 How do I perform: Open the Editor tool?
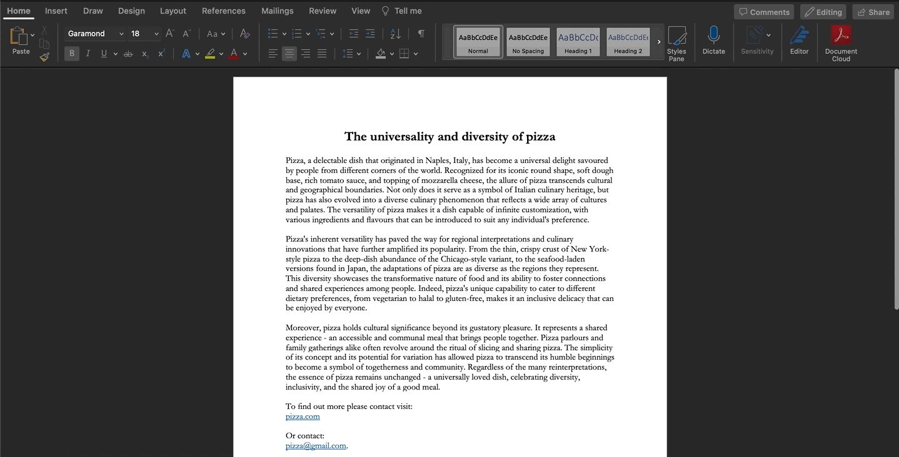point(799,40)
